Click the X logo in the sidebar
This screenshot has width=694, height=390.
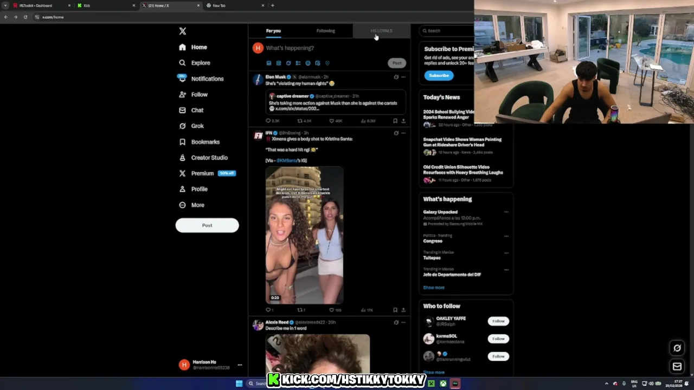pos(183,31)
